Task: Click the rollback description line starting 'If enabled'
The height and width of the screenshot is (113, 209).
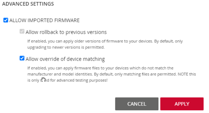Action: click(x=105, y=41)
